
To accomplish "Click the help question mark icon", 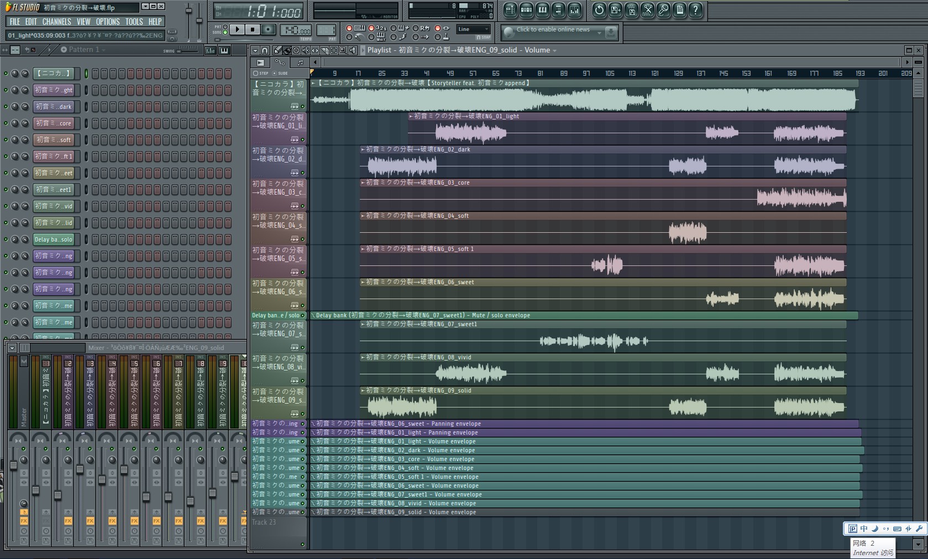I will (x=695, y=9).
